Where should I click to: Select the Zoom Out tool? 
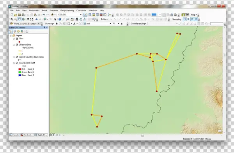(16, 19)
